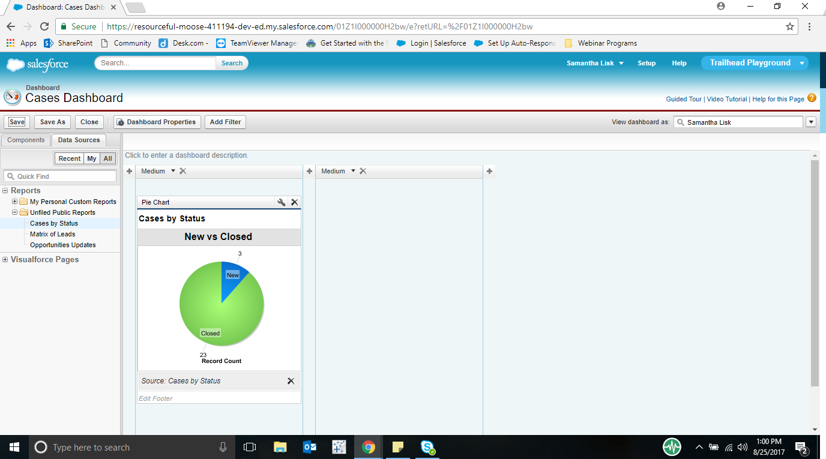The width and height of the screenshot is (826, 459).
Task: Click the Close button in the dashboard toolbar
Action: pos(89,122)
